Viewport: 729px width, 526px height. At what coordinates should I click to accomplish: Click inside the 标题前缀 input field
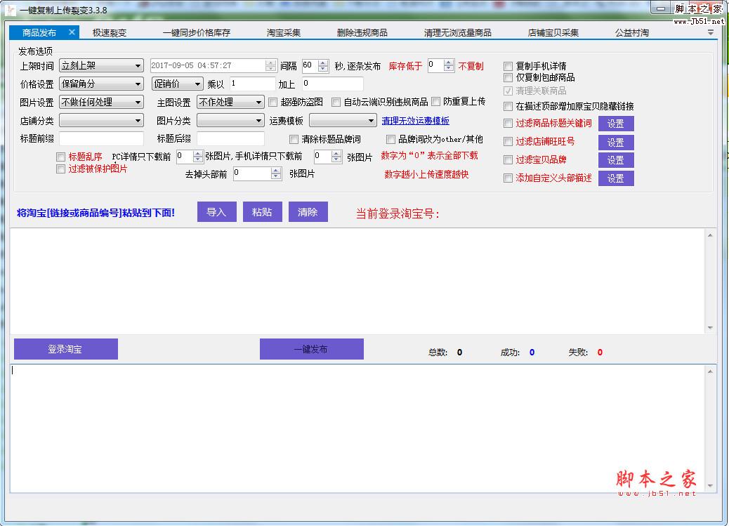(x=101, y=139)
